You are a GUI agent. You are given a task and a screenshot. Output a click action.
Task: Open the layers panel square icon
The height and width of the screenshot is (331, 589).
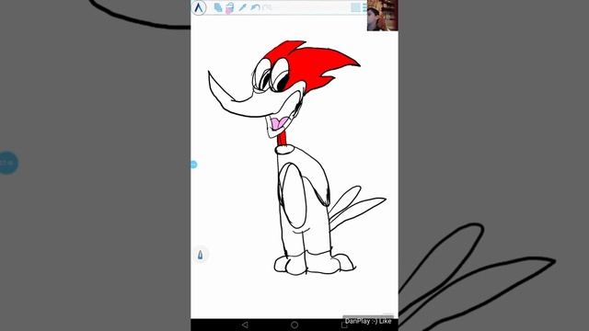[x=355, y=7]
